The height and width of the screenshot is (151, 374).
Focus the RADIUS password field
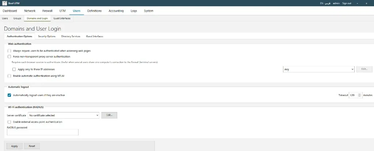(x=43, y=132)
